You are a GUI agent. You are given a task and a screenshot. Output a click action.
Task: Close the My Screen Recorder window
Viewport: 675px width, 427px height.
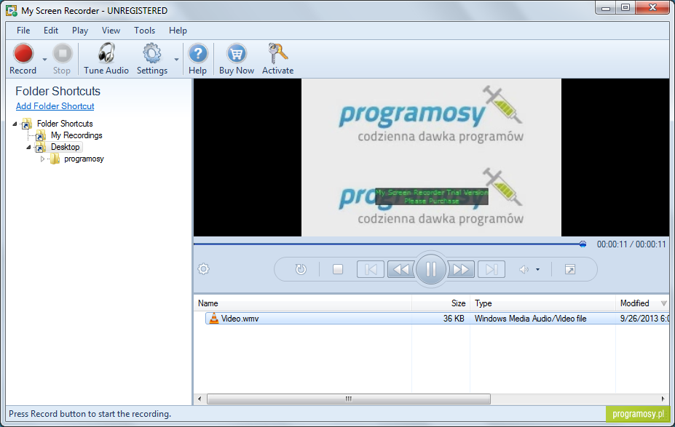[652, 8]
